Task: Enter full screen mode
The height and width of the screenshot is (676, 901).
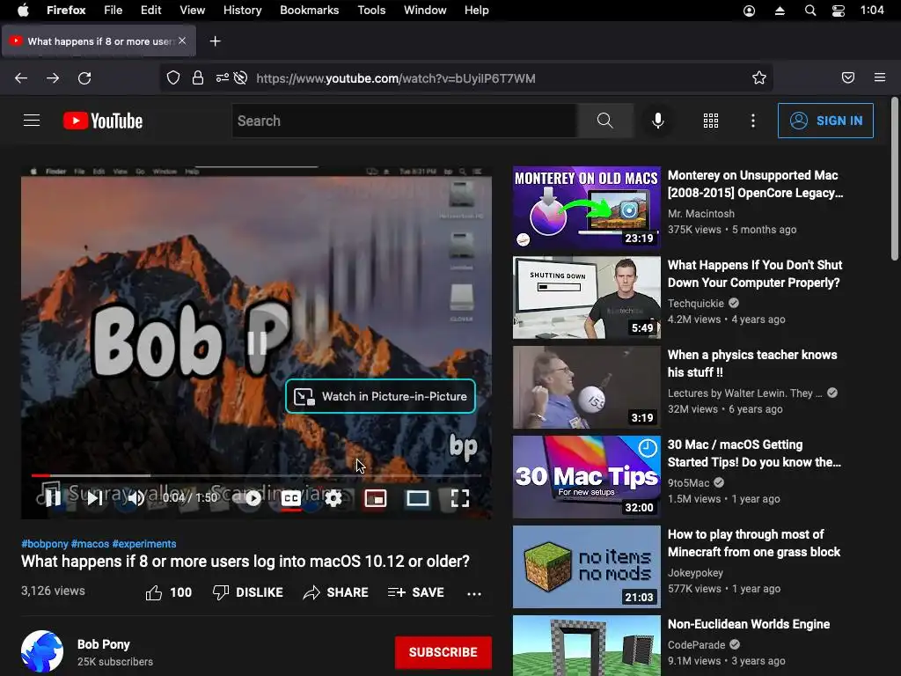Action: point(459,498)
